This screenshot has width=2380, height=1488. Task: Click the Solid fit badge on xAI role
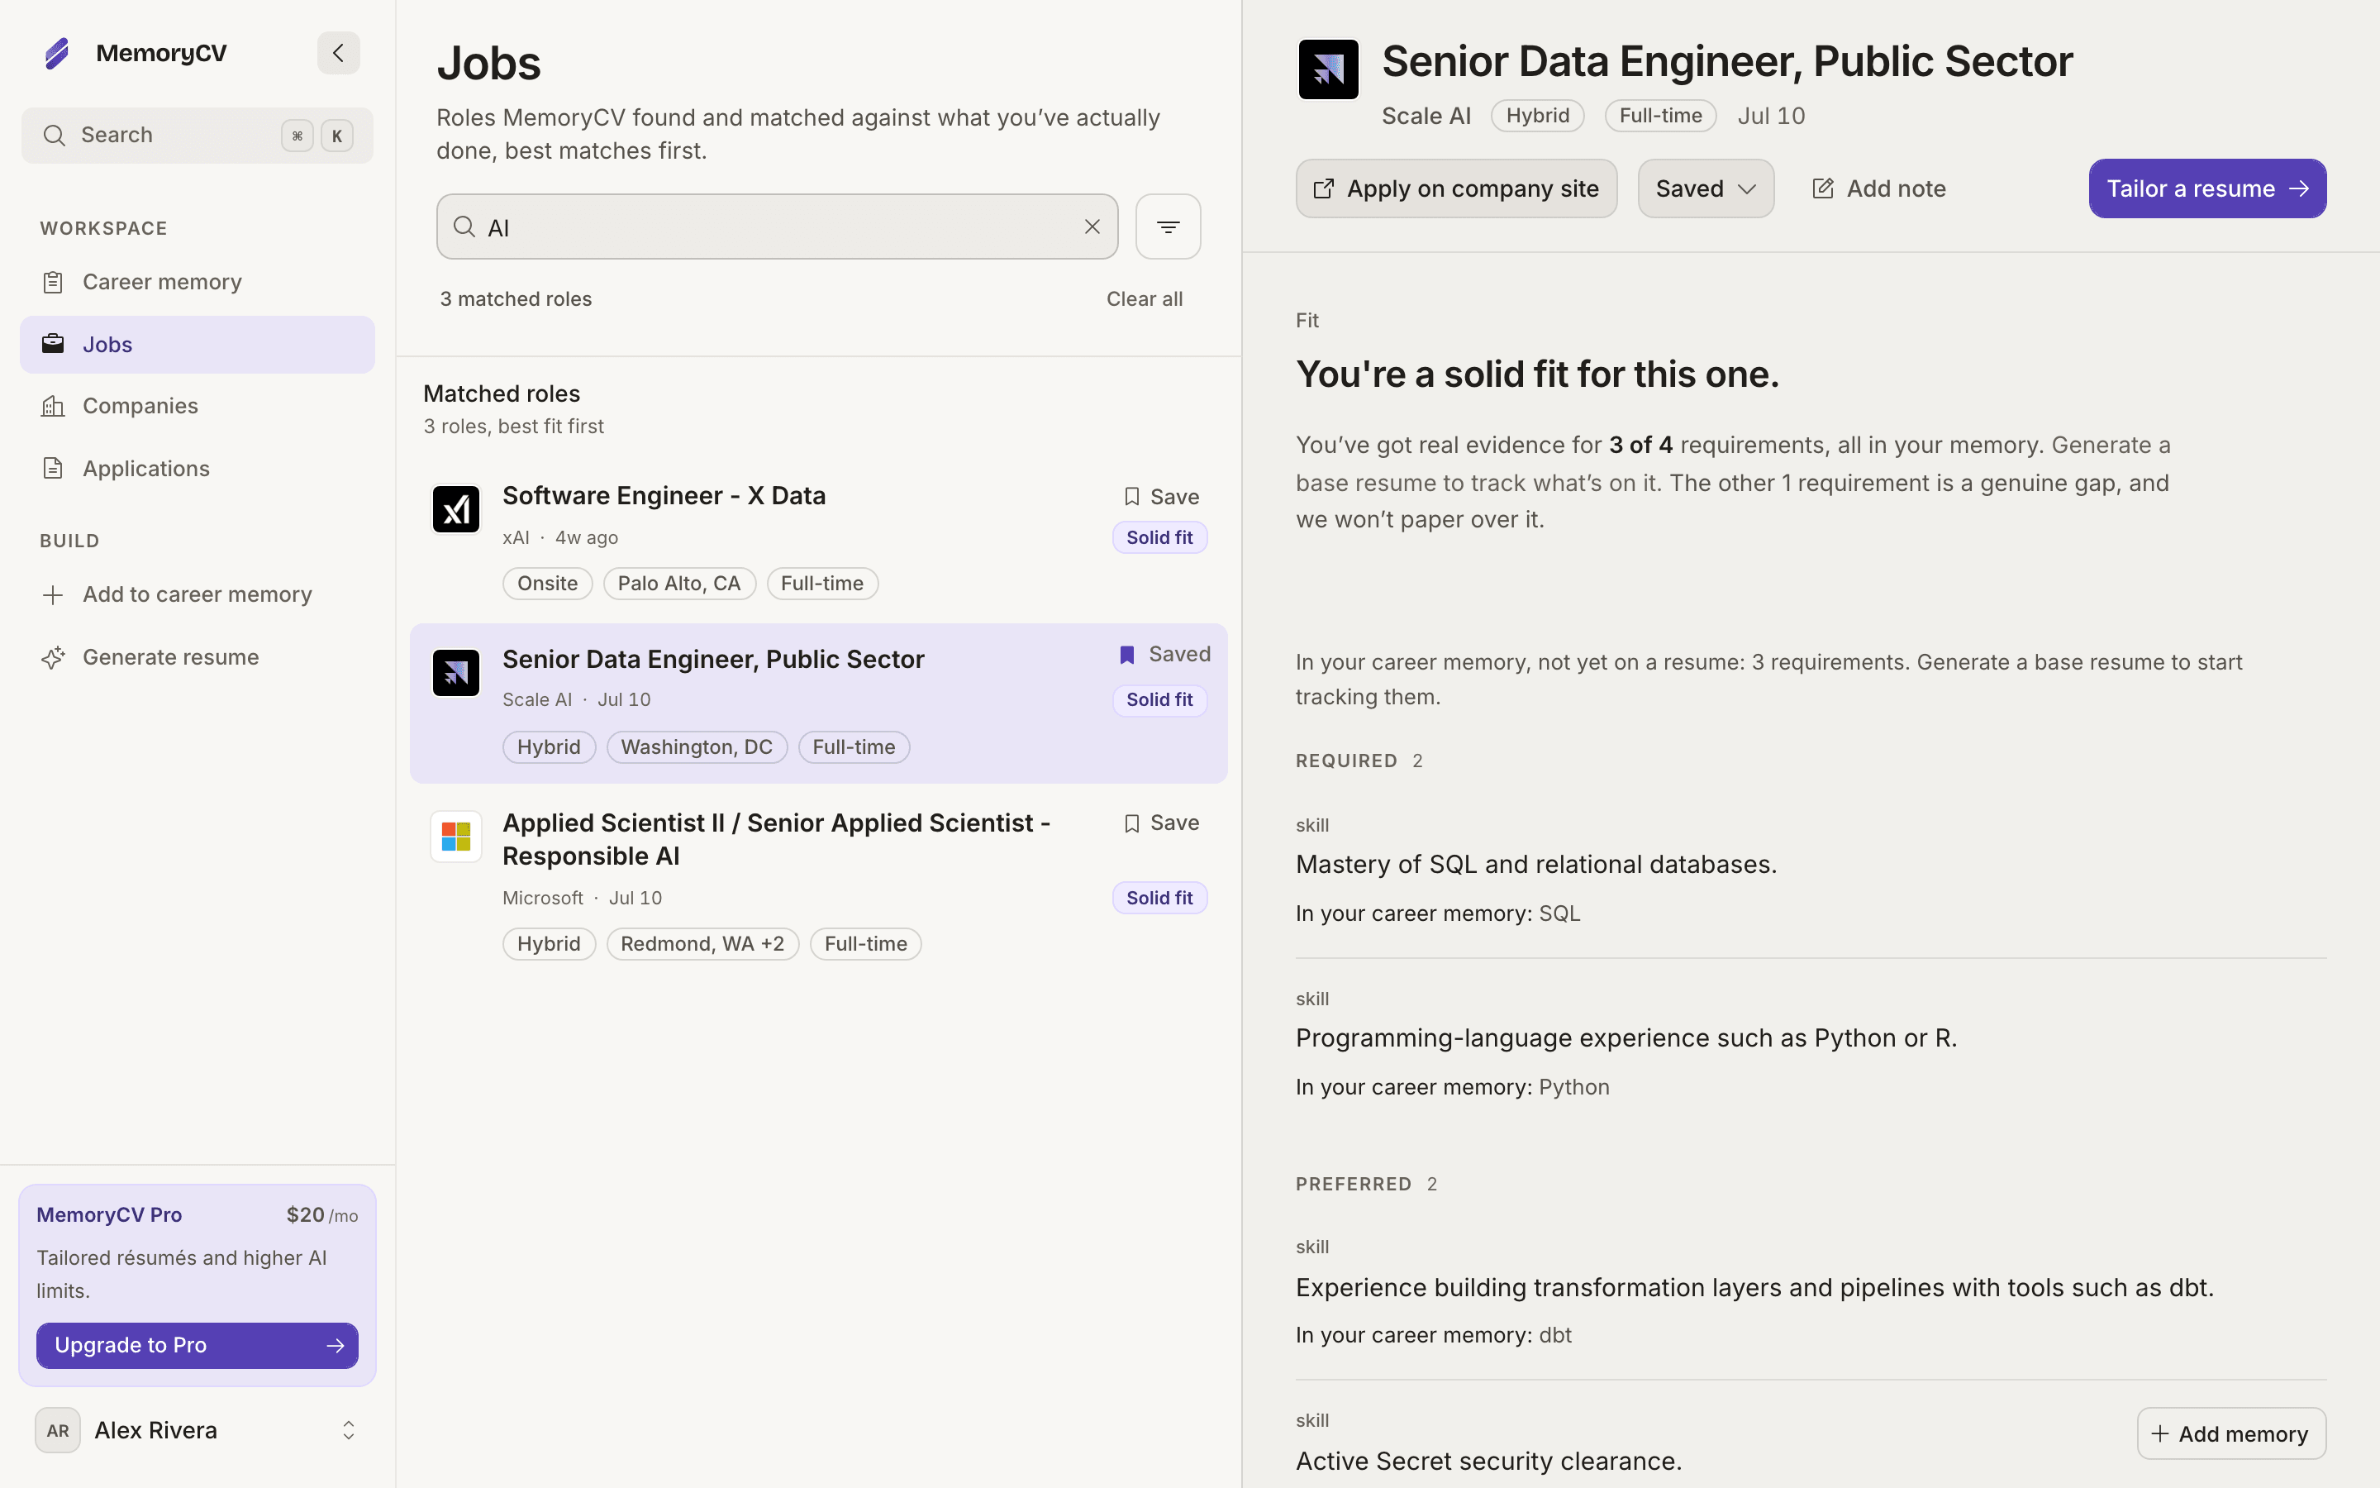[1159, 537]
